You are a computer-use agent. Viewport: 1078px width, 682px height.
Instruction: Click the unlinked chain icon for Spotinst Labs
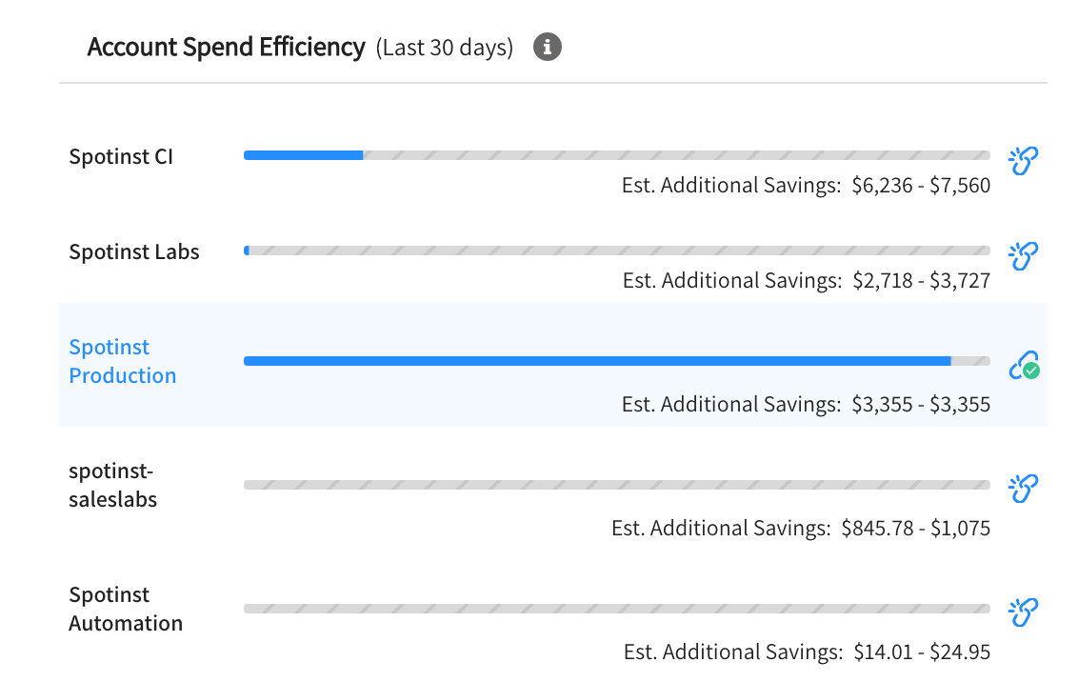[1023, 255]
